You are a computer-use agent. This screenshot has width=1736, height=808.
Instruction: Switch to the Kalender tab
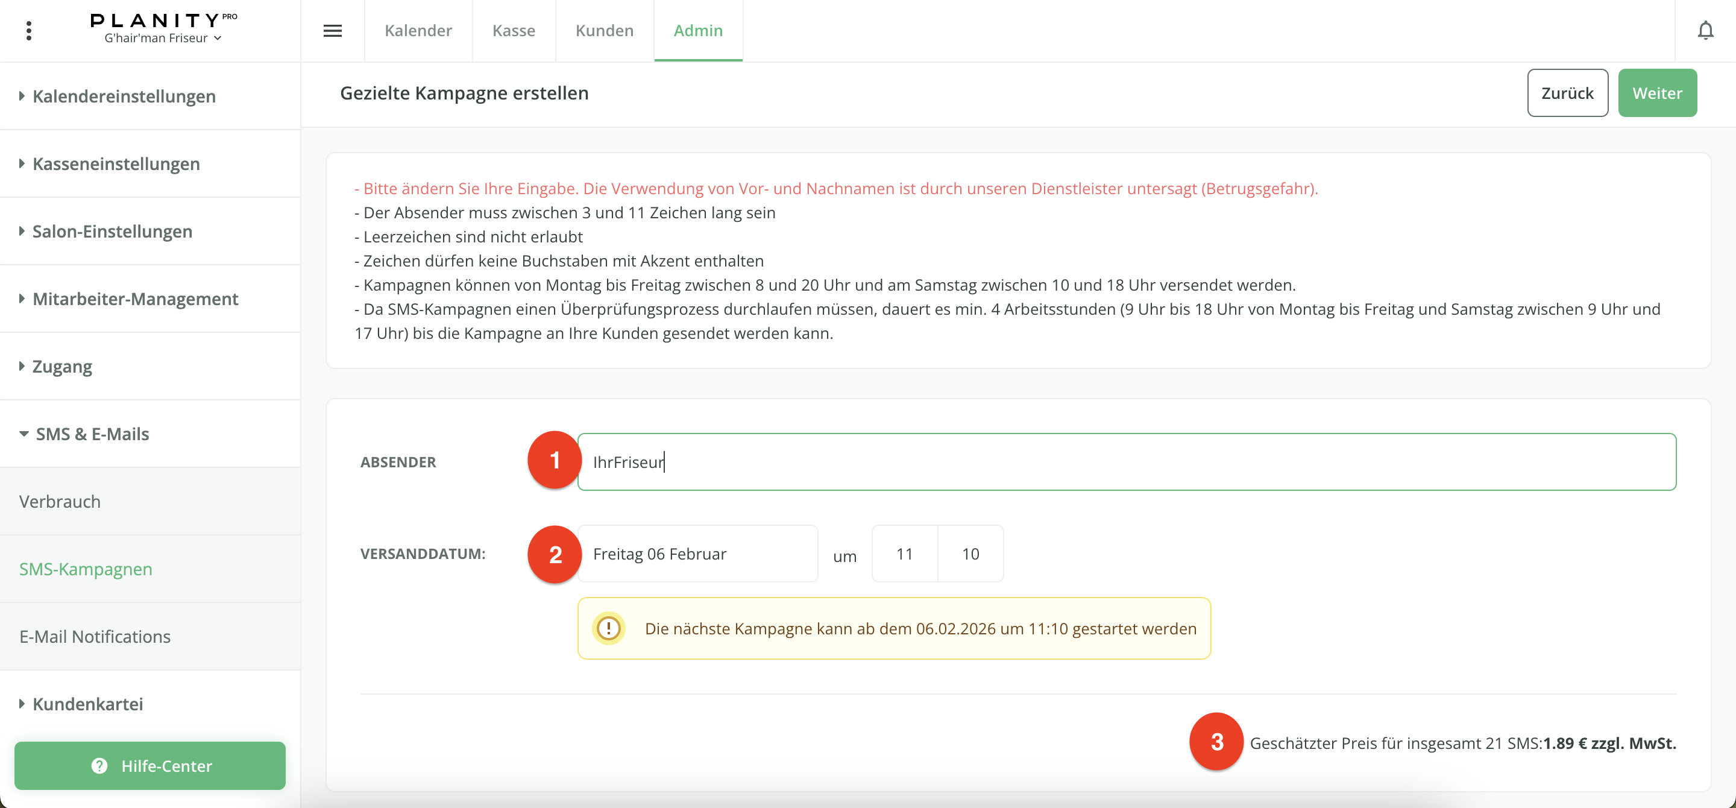tap(418, 30)
